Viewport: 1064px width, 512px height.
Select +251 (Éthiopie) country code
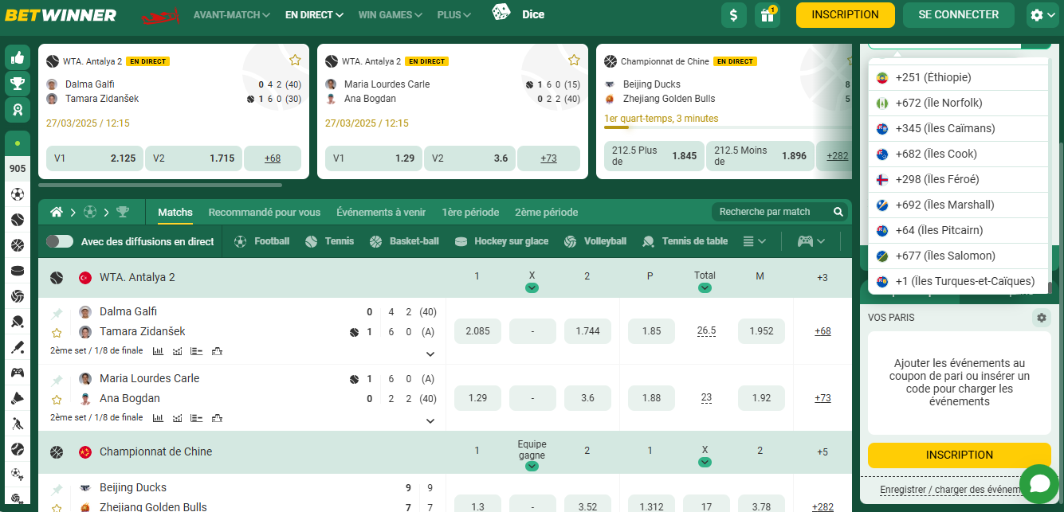[958, 78]
